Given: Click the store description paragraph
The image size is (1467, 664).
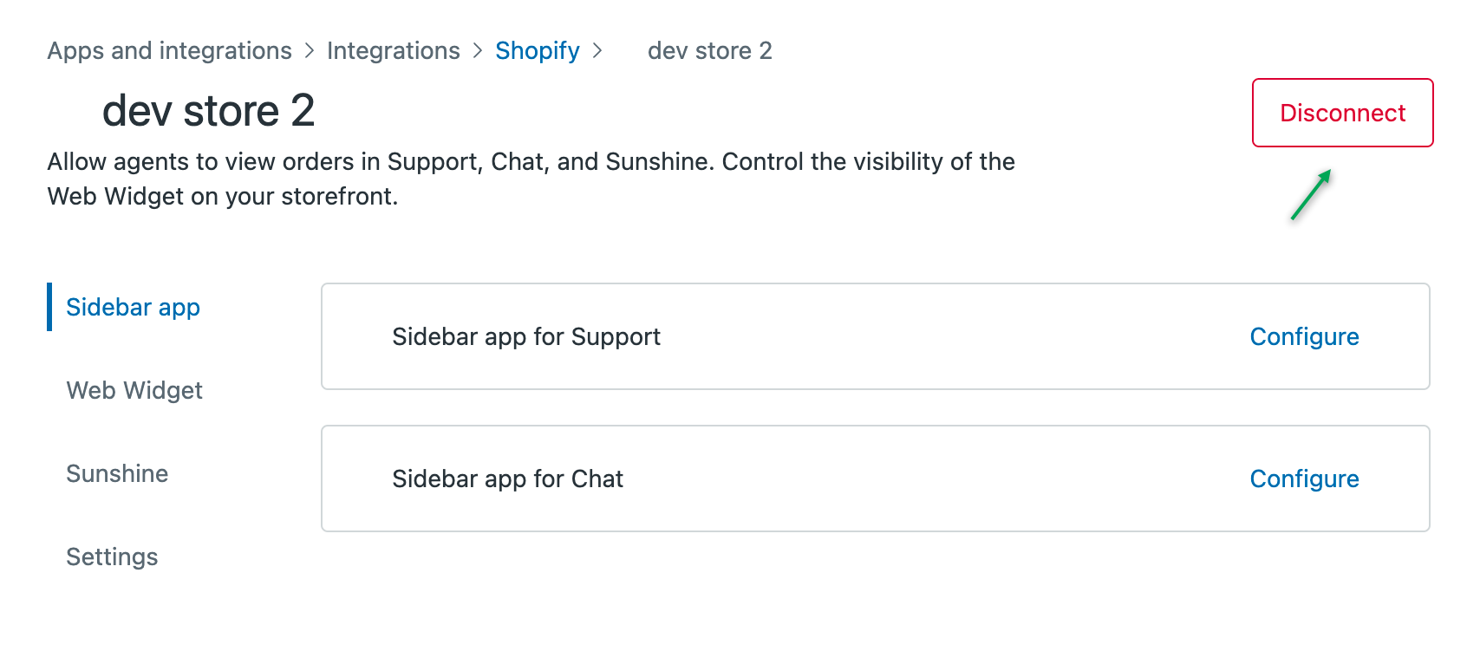Looking at the screenshot, I should (x=531, y=179).
